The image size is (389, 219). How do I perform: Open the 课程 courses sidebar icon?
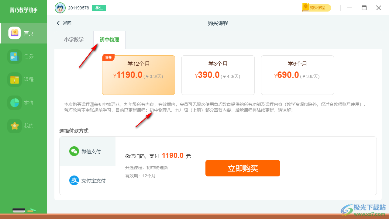tap(15, 79)
